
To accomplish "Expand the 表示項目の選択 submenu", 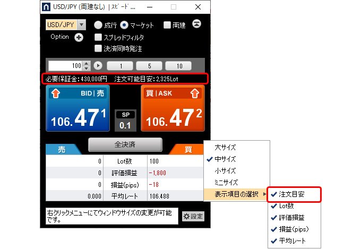I will (237, 194).
